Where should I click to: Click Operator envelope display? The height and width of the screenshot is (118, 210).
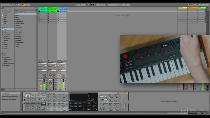[83, 96]
